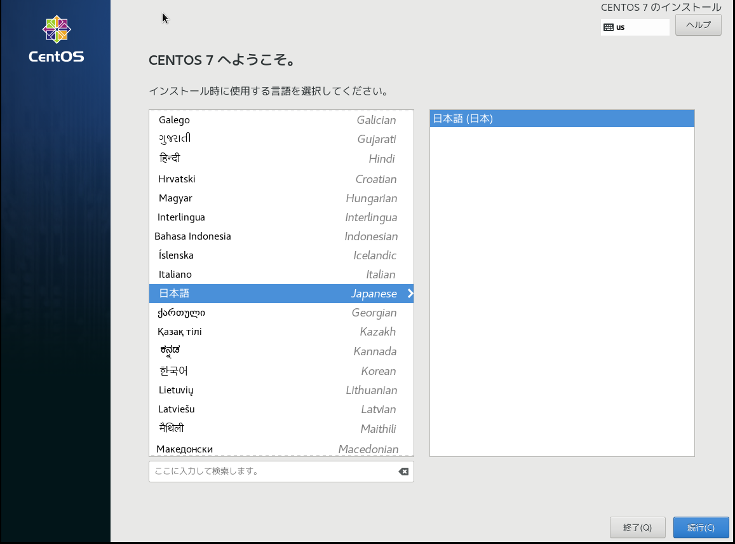Select 한국어 (Korean) language
This screenshot has height=544, width=735.
point(281,371)
